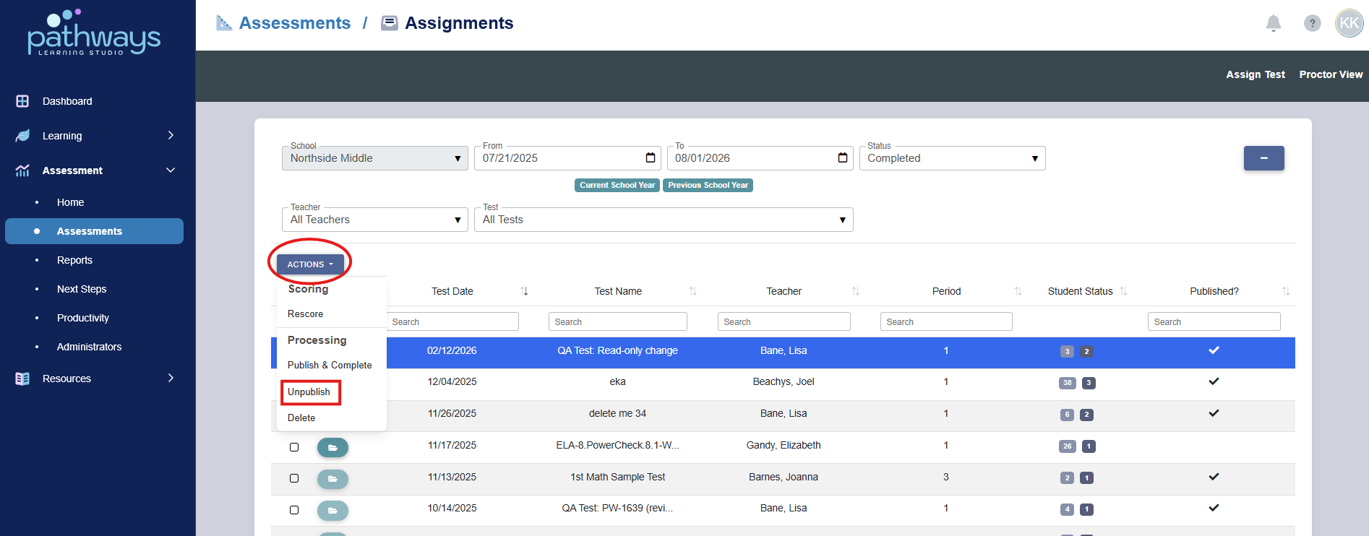Apply Current School Year date range
Image resolution: width=1369 pixels, height=536 pixels.
point(617,186)
